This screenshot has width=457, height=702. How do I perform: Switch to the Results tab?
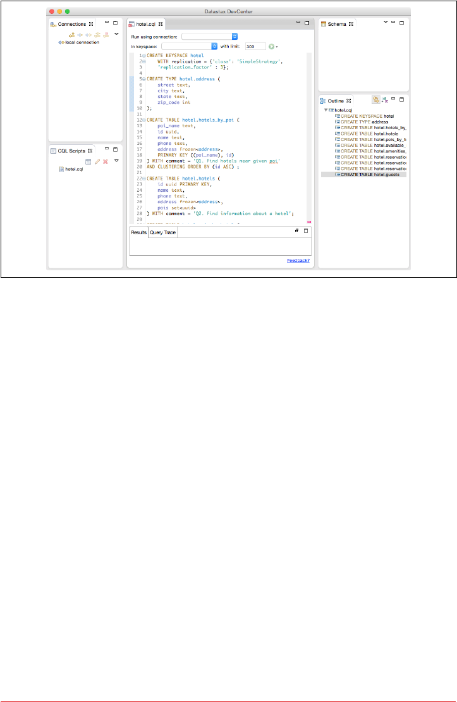[x=138, y=232]
